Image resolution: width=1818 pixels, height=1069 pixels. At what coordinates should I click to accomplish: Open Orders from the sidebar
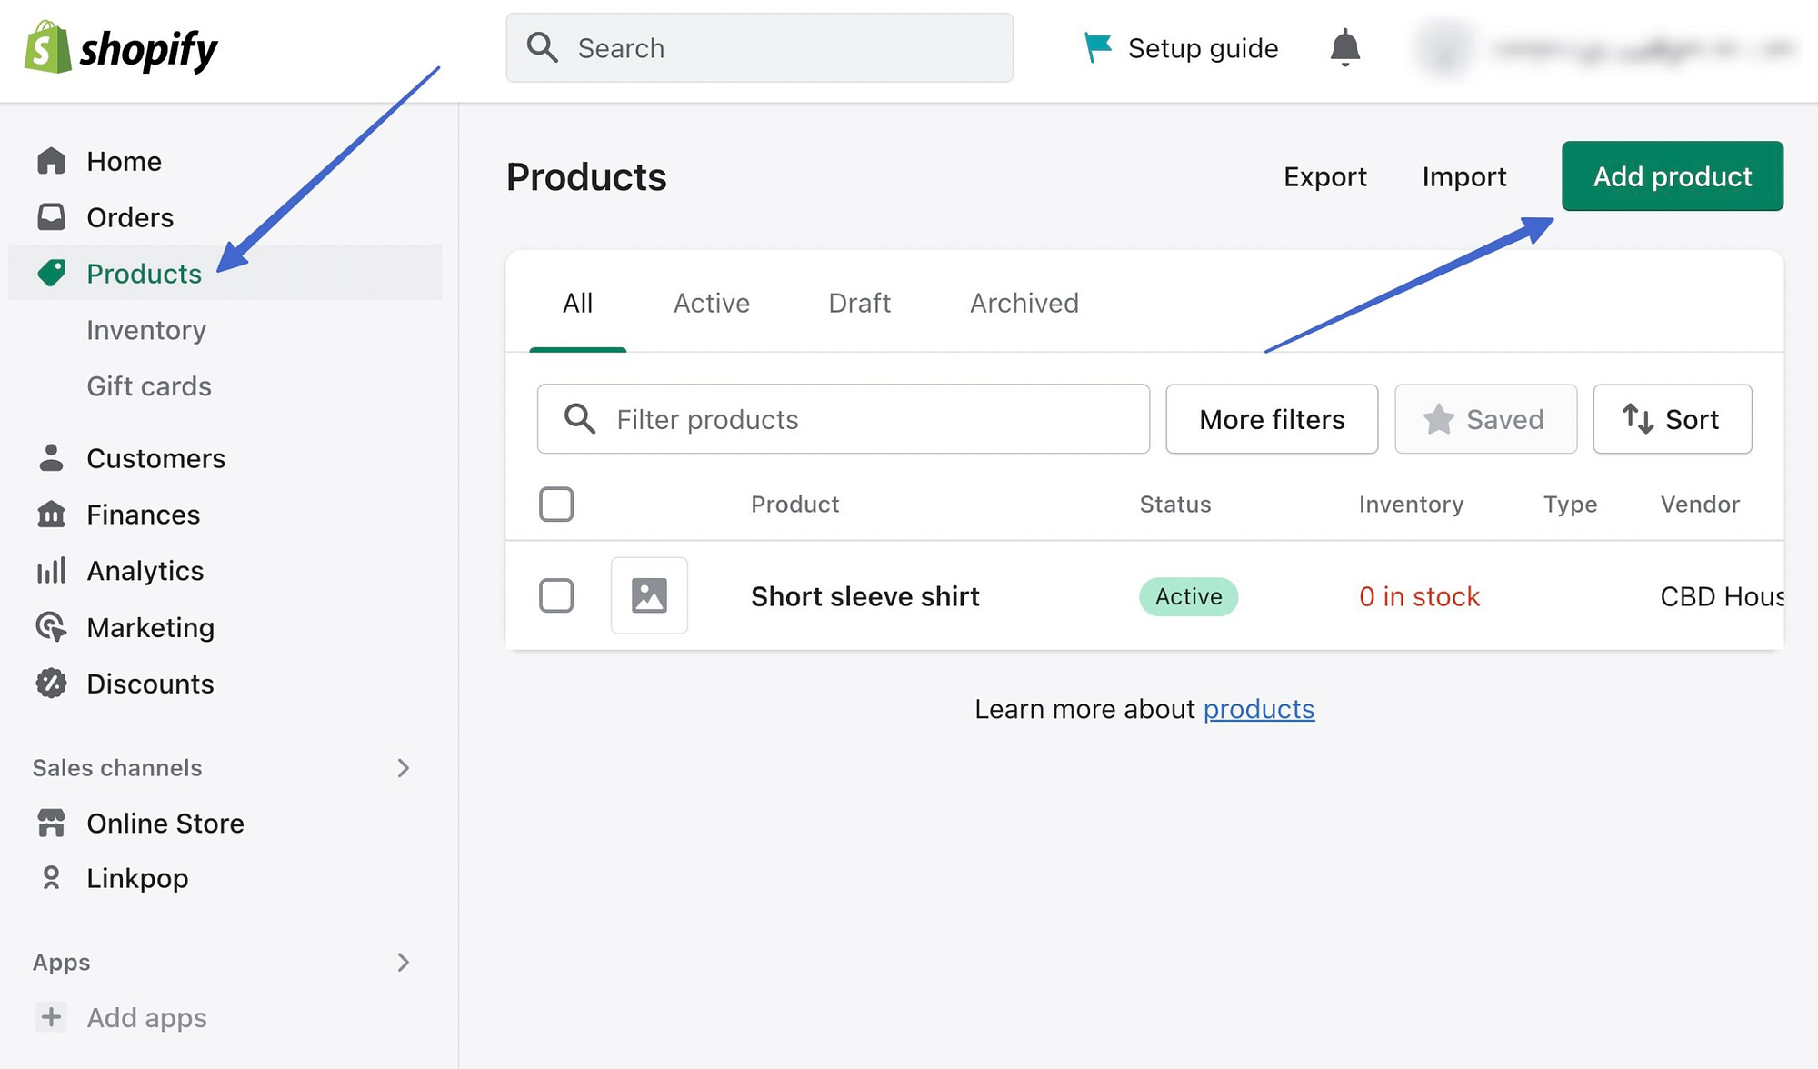pos(128,217)
